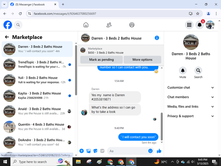Open TrendTopic conversation in list
The width and height of the screenshot is (221, 166).
[37, 65]
